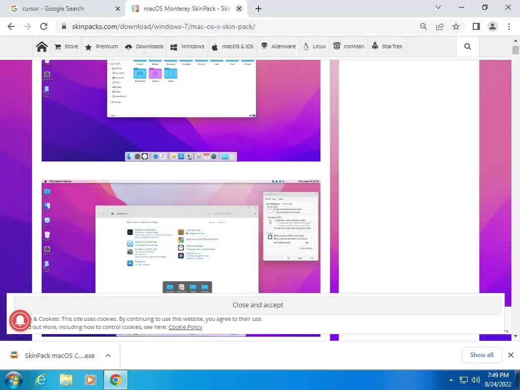The height and width of the screenshot is (390, 520).
Task: Click the browser forward arrow
Action: pyautogui.click(x=27, y=26)
